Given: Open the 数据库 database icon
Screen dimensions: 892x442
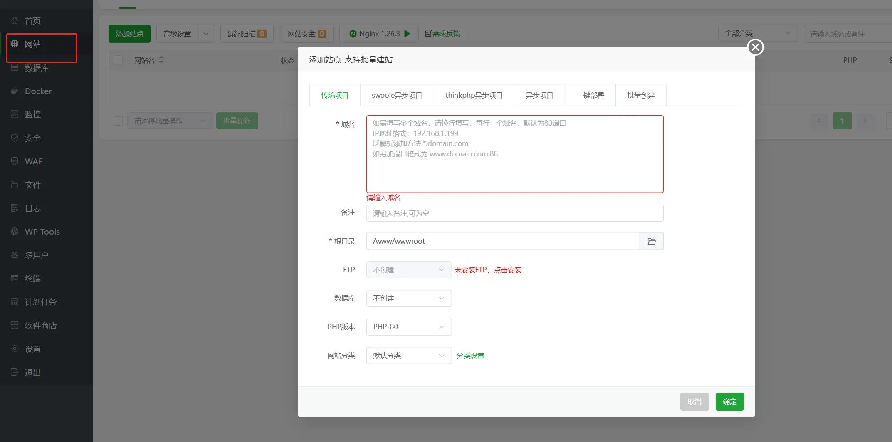Looking at the screenshot, I should pos(15,67).
